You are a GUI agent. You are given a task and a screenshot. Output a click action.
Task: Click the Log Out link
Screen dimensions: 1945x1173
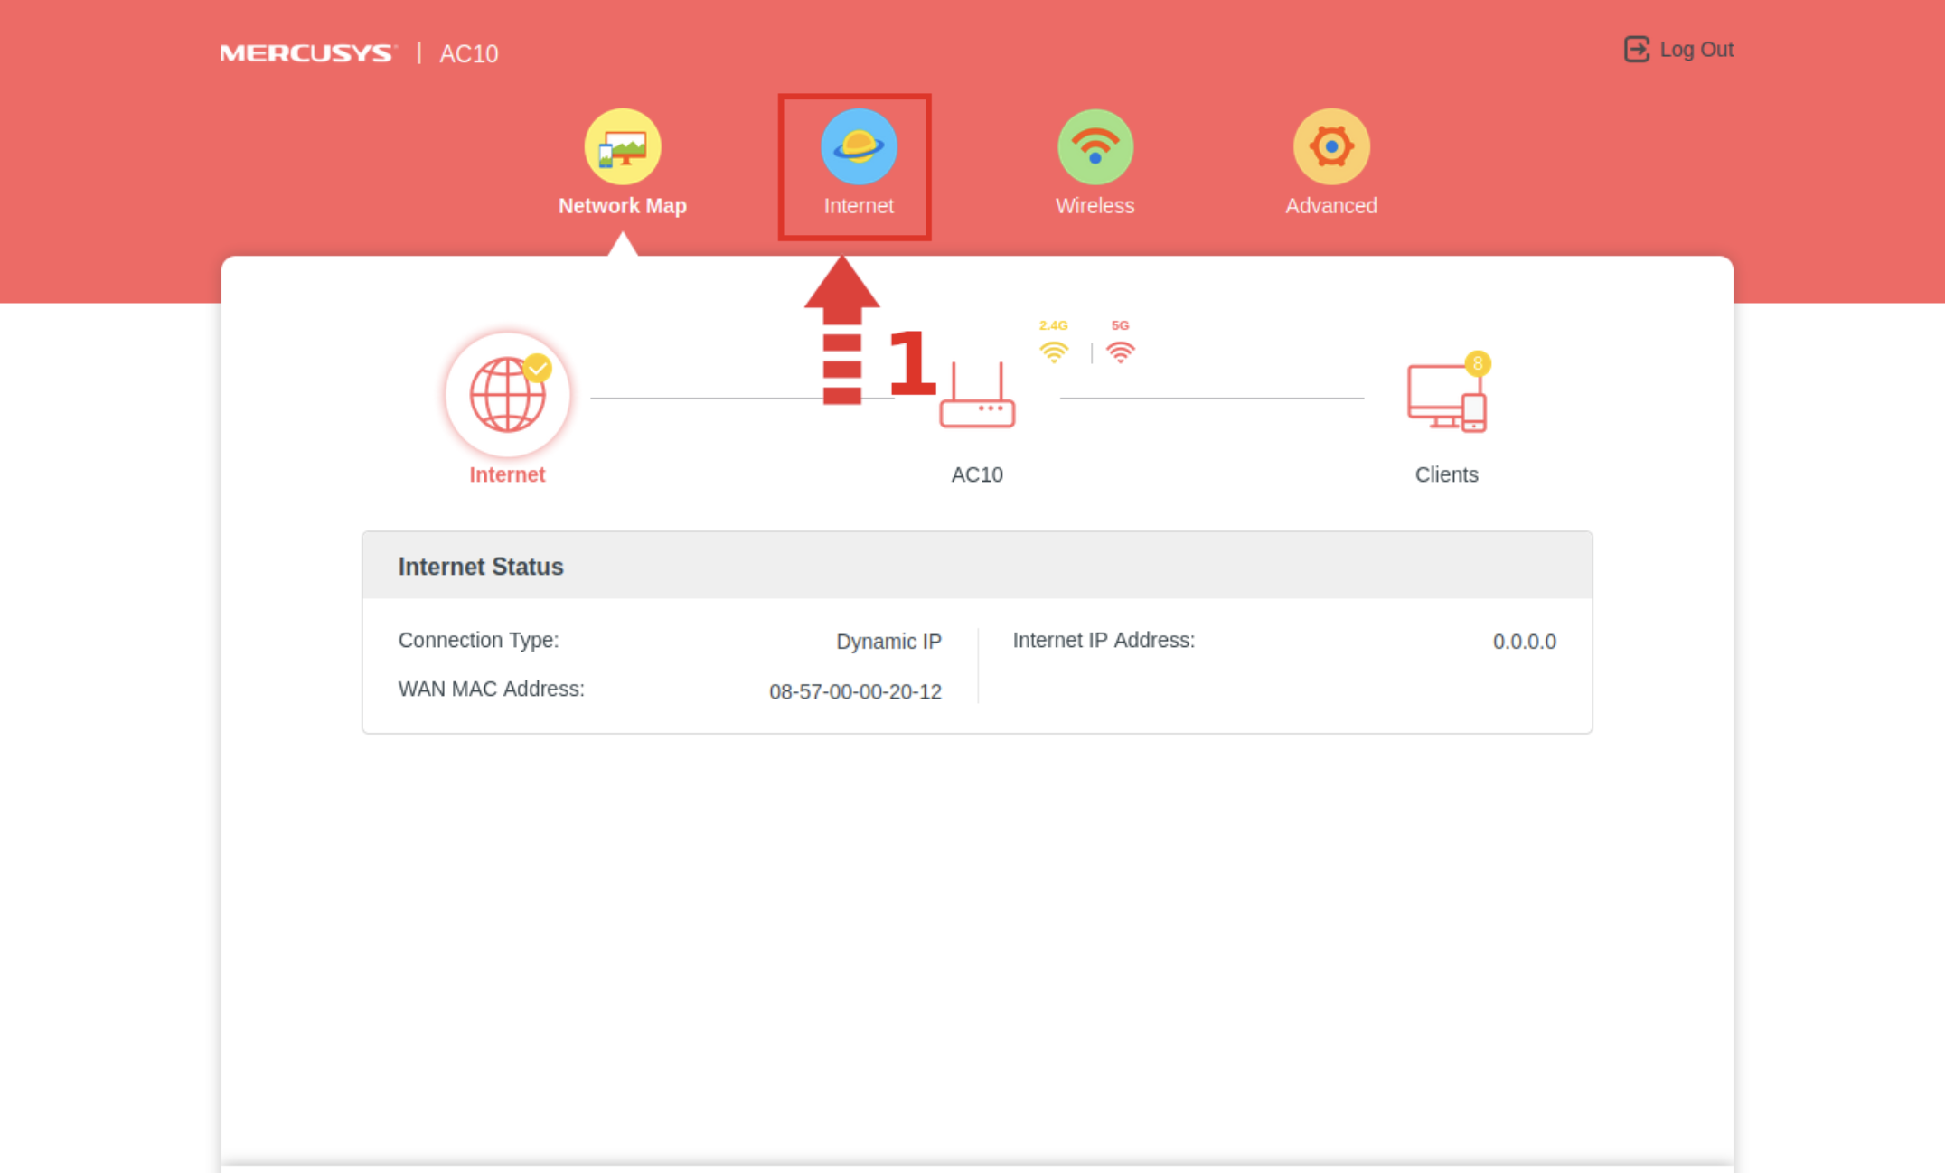(x=1696, y=50)
